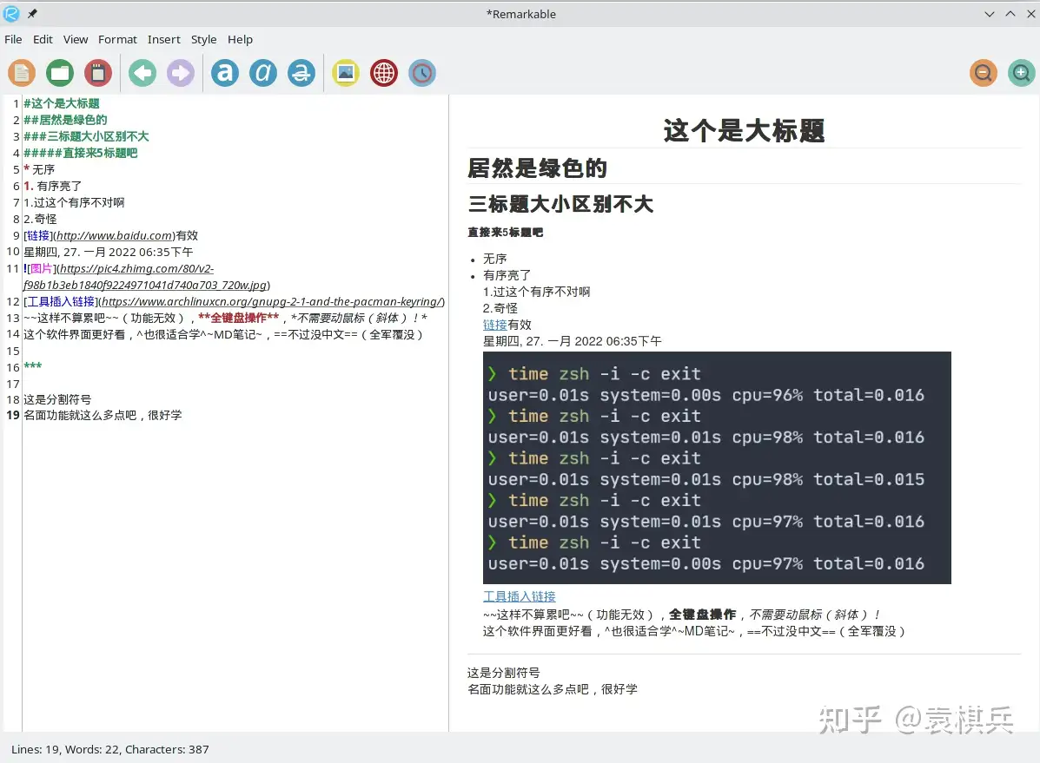
Task: Open the Format menu
Action: [x=117, y=39]
